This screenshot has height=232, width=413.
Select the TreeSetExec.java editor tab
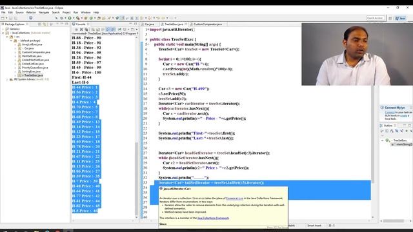click(x=174, y=24)
